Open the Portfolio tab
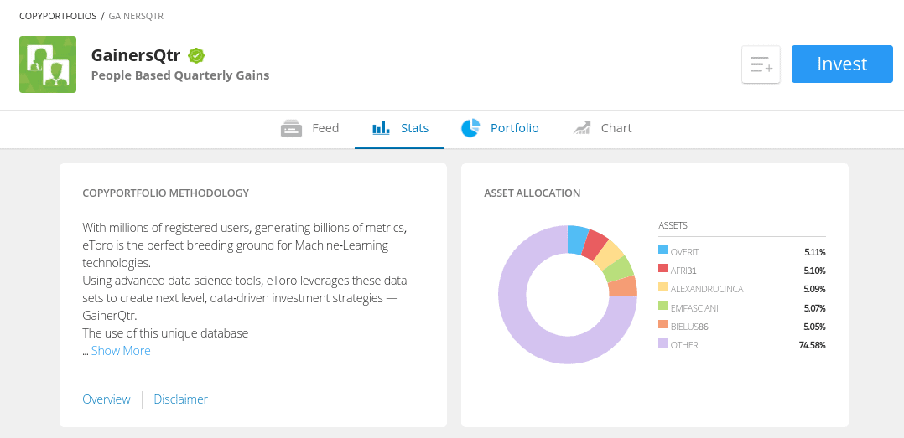Screen dimensions: 904x438 click(x=500, y=128)
